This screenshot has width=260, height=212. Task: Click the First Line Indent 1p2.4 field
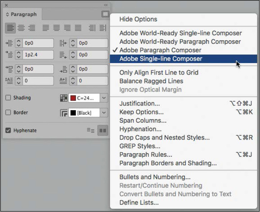(38, 55)
